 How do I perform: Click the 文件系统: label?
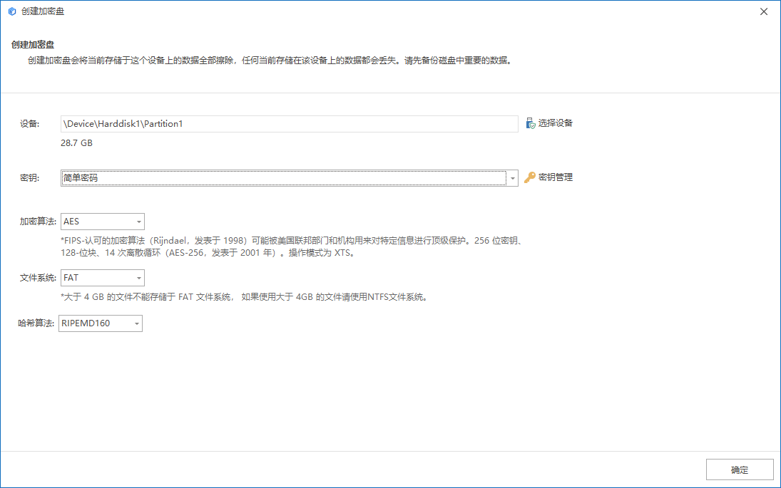[x=39, y=278]
